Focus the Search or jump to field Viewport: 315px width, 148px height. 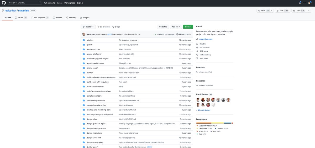pyautogui.click(x=25, y=3)
